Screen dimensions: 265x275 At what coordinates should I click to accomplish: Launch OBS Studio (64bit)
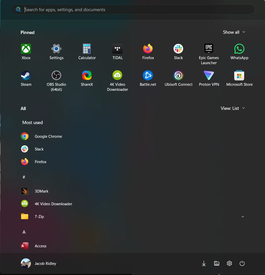56,81
